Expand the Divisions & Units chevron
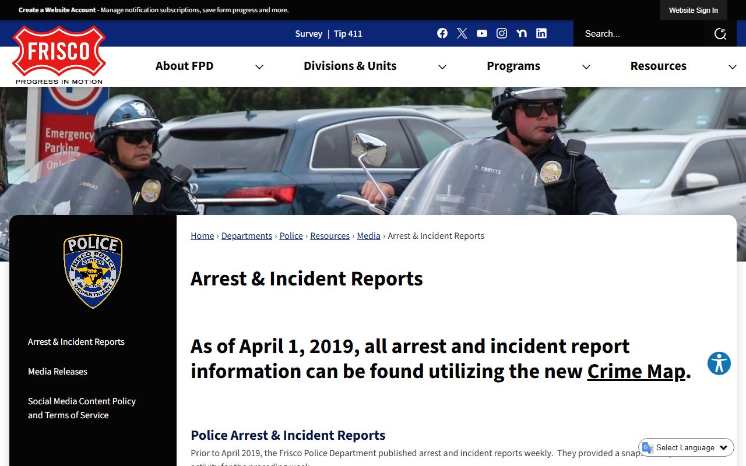Image resolution: width=746 pixels, height=466 pixels. 442,67
